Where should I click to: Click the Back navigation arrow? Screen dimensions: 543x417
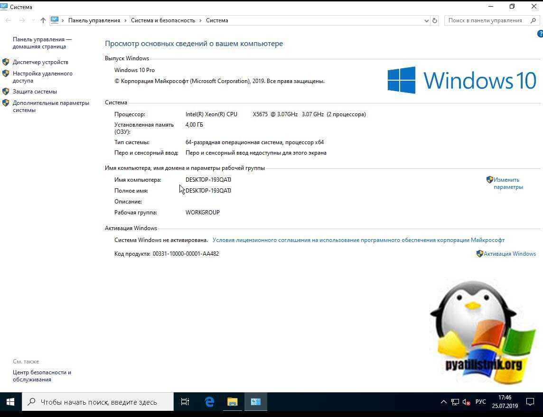[8, 20]
